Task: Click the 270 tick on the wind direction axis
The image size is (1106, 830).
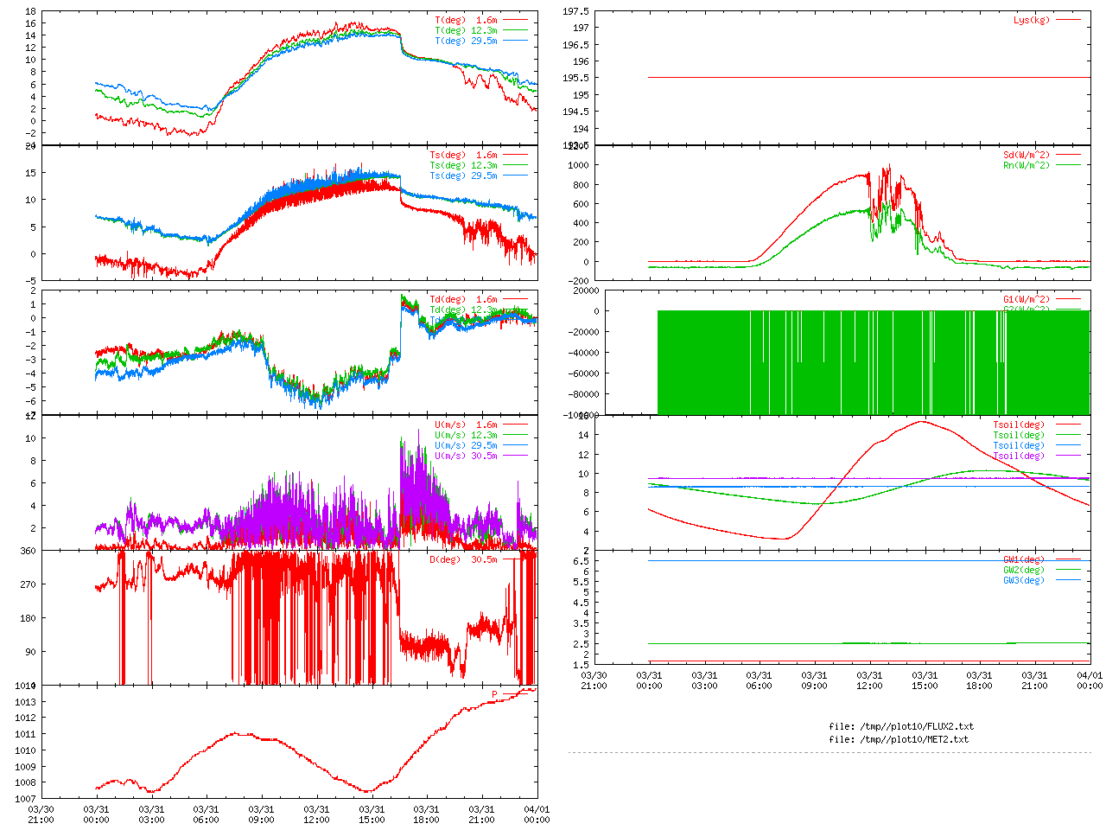Action: (28, 584)
